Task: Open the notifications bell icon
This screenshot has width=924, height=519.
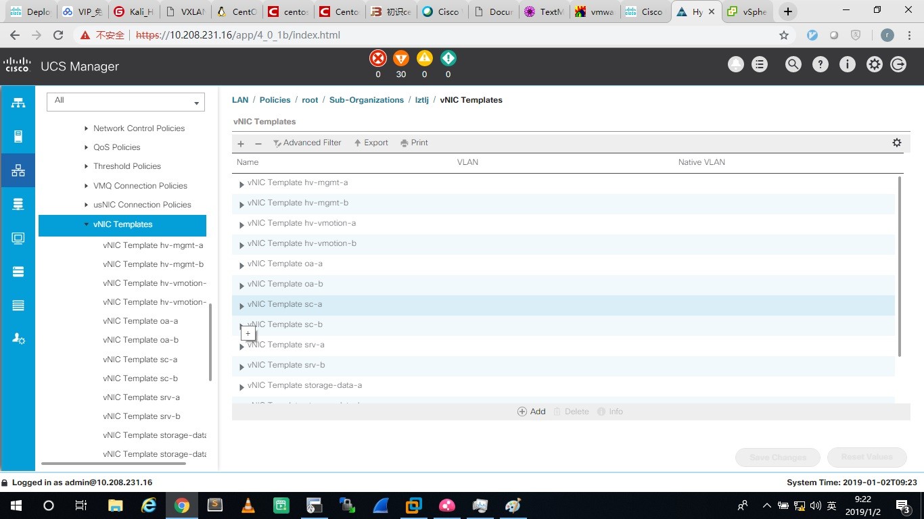Action: [736, 65]
